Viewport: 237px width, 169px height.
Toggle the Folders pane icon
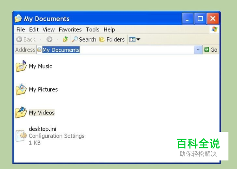click(x=102, y=40)
